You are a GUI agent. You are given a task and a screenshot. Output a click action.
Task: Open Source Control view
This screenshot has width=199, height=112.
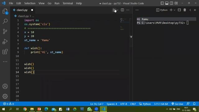5,31
